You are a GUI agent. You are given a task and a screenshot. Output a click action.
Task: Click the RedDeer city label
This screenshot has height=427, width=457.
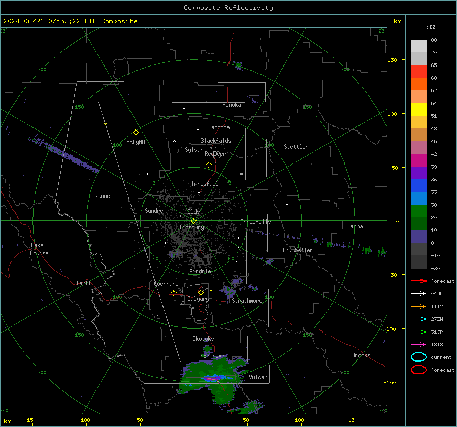[x=215, y=154]
